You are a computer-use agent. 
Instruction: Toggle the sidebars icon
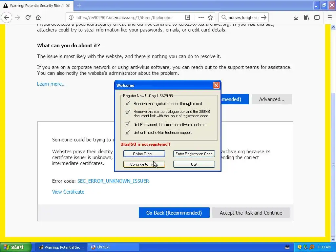[317, 17]
